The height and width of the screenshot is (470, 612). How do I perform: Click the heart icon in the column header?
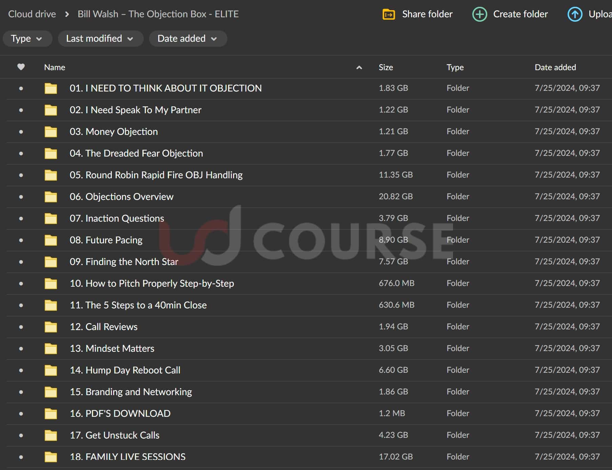point(21,67)
